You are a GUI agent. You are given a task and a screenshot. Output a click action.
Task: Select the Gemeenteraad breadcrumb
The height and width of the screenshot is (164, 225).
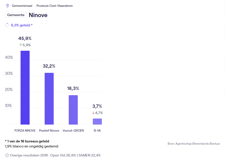point(22,6)
